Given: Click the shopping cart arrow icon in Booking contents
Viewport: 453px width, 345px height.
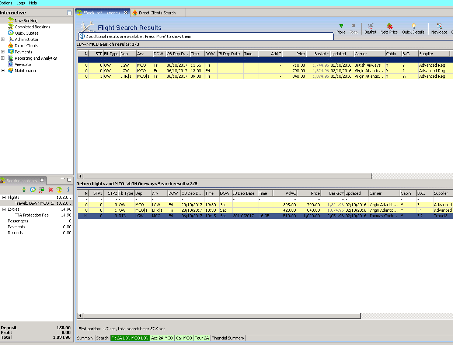Looking at the screenshot, I should pos(42,190).
